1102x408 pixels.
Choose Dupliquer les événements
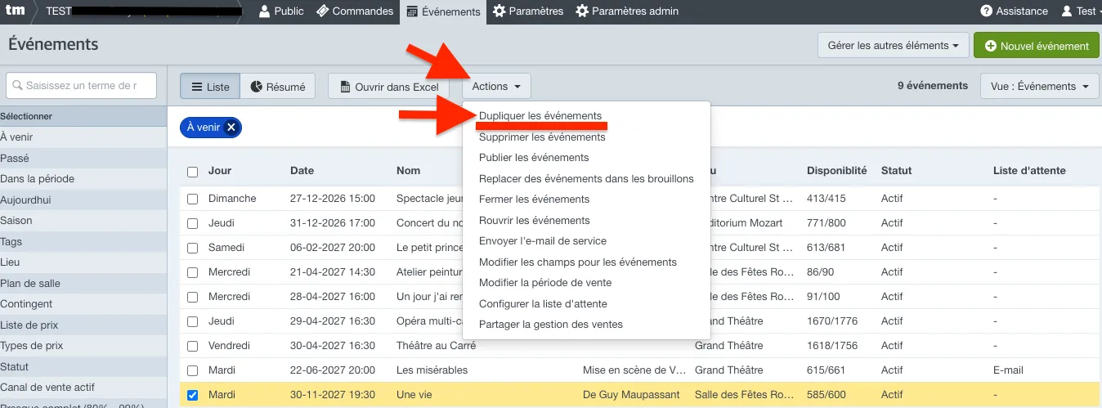(540, 116)
